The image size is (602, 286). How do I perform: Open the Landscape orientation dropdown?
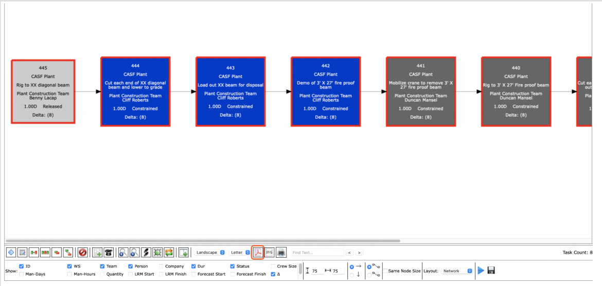click(x=209, y=253)
